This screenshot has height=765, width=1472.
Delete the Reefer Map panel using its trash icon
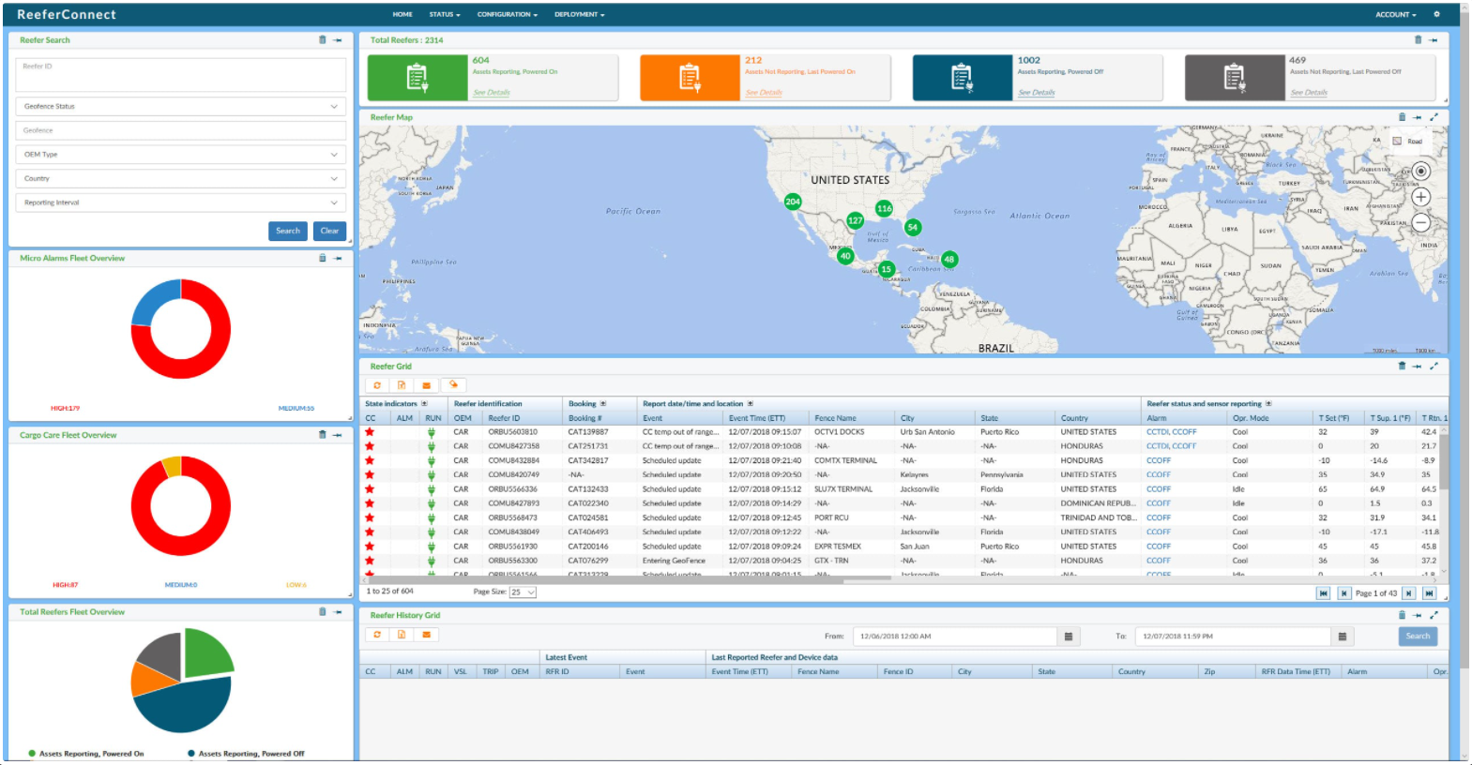coord(1402,117)
